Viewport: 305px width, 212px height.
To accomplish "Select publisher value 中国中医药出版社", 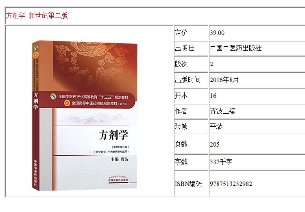I will 236,48.
